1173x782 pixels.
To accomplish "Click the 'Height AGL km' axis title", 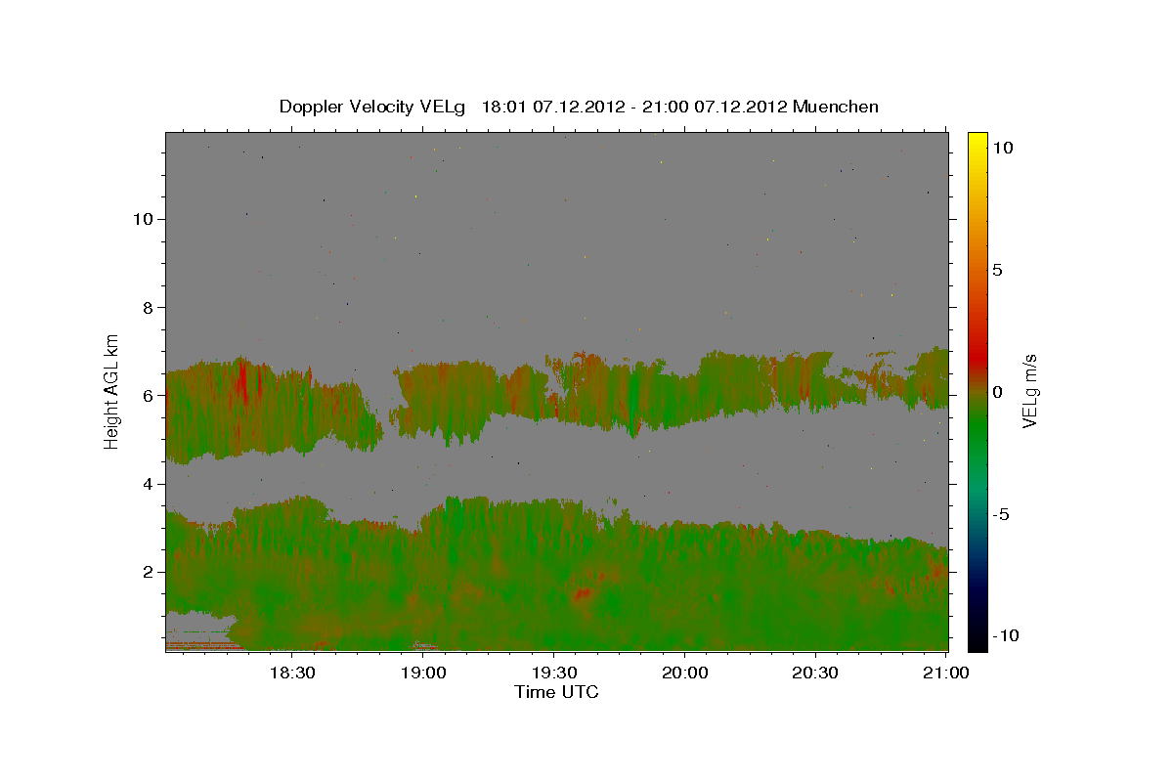I will pyautogui.click(x=112, y=391).
